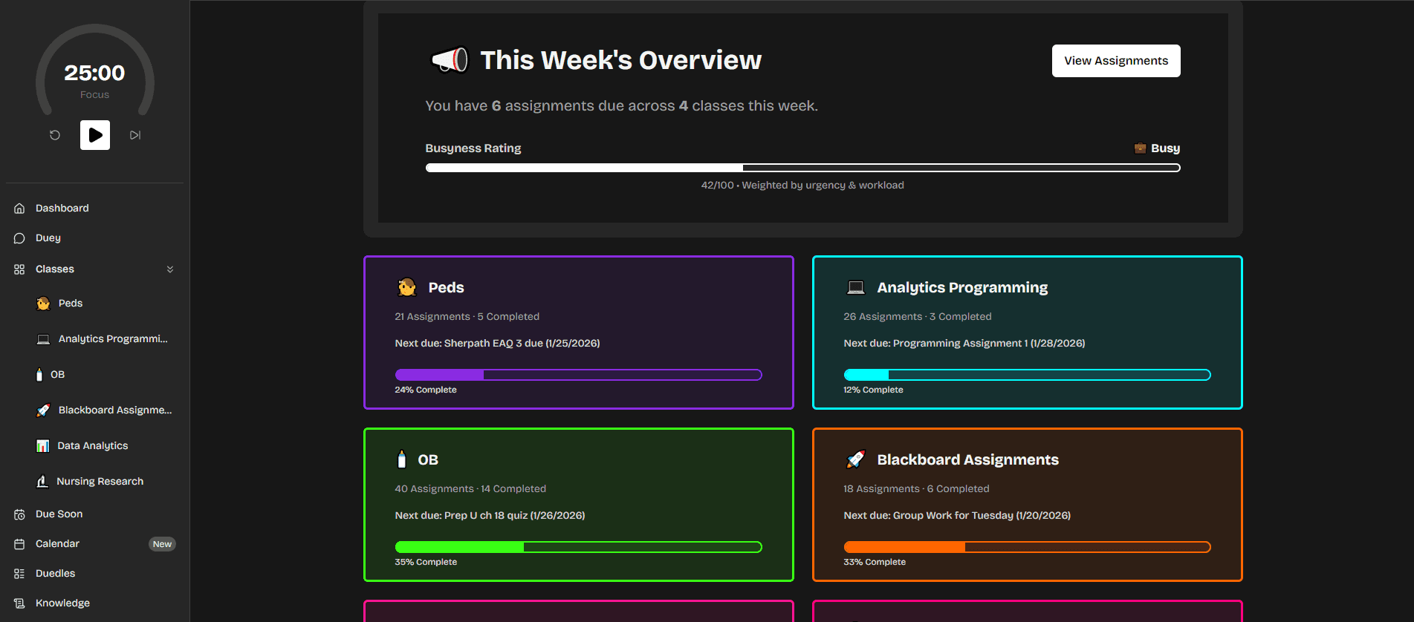Open the Duey chat icon

coord(19,238)
